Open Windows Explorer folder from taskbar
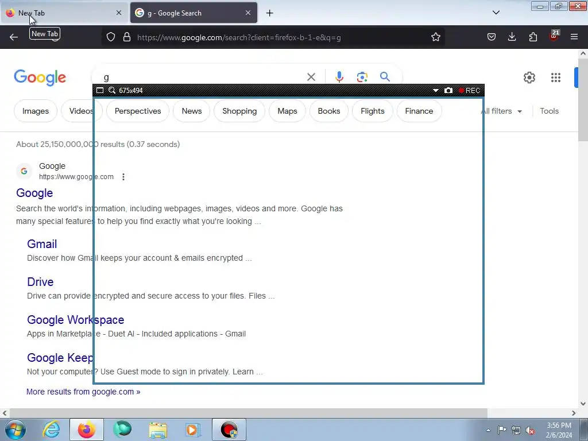Image resolution: width=588 pixels, height=441 pixels. [x=158, y=430]
